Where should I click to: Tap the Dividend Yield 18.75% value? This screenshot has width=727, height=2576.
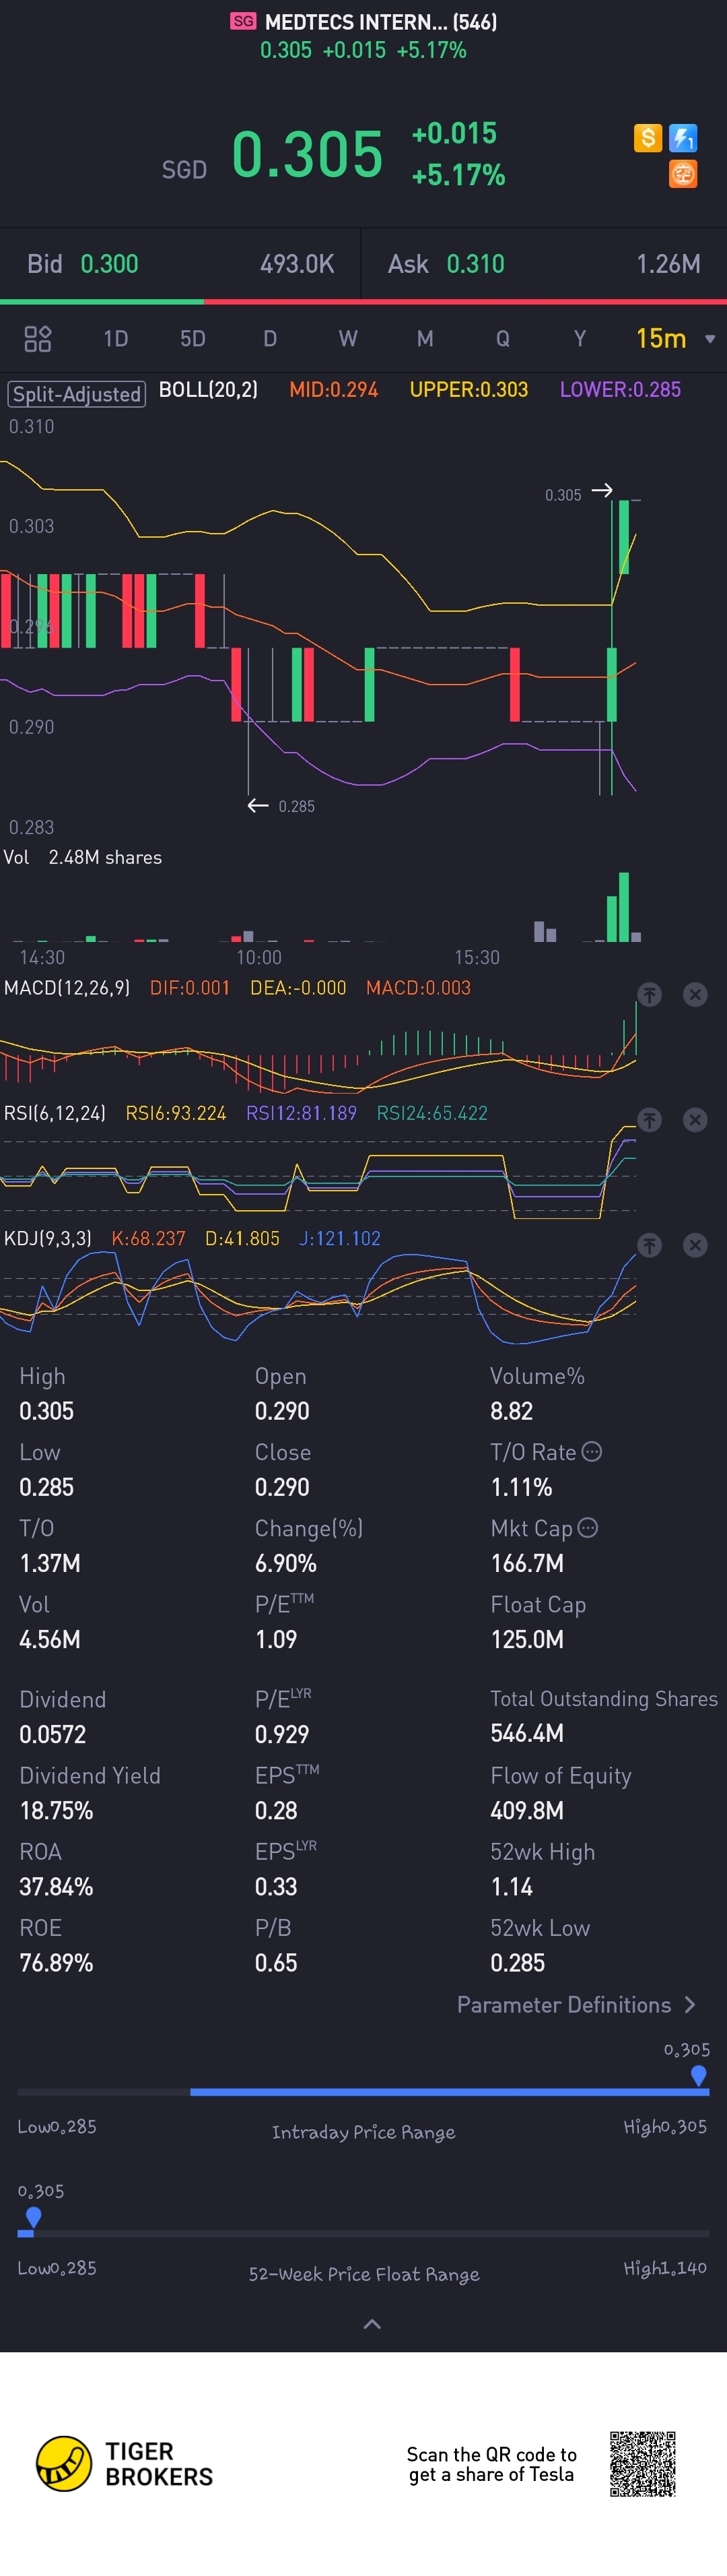click(56, 1811)
